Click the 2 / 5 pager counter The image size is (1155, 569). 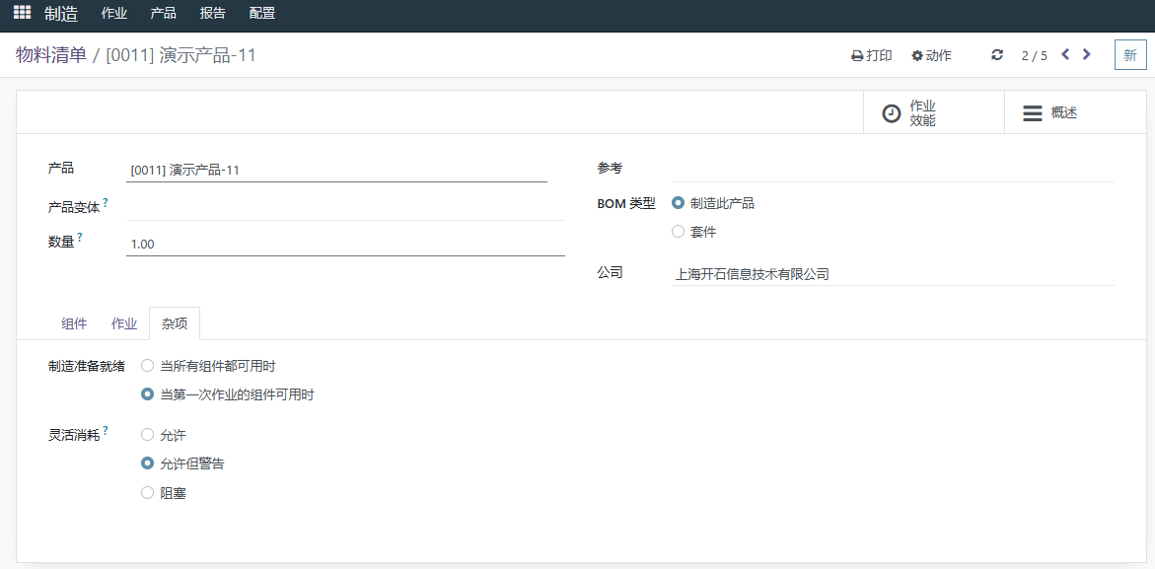tap(1035, 56)
